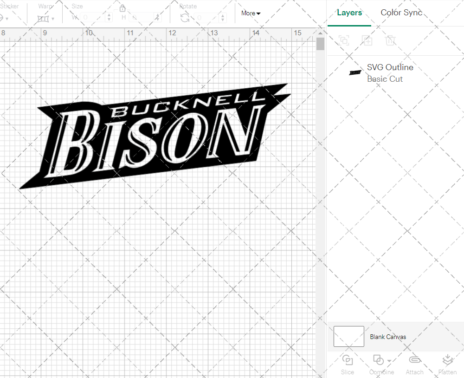This screenshot has height=378, width=464.
Task: Select the Attach tool
Action: pyautogui.click(x=414, y=364)
